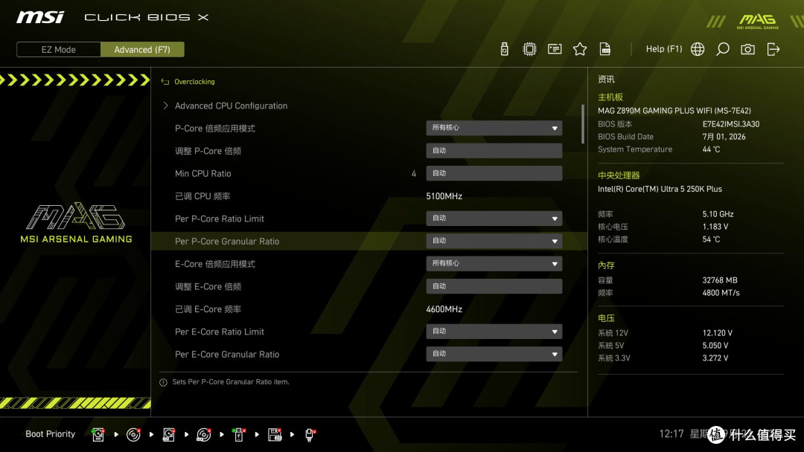Select fourth boot device USB optical disc icon

click(203, 435)
